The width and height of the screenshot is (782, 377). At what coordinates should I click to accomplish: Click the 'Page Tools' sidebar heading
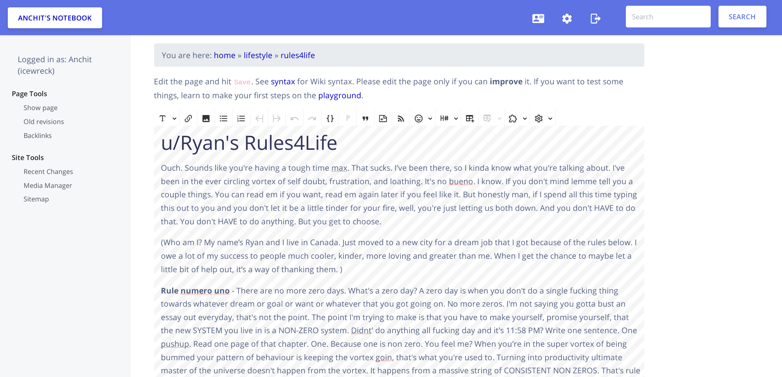pos(30,94)
